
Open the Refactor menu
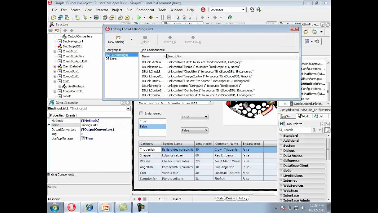(x=102, y=10)
